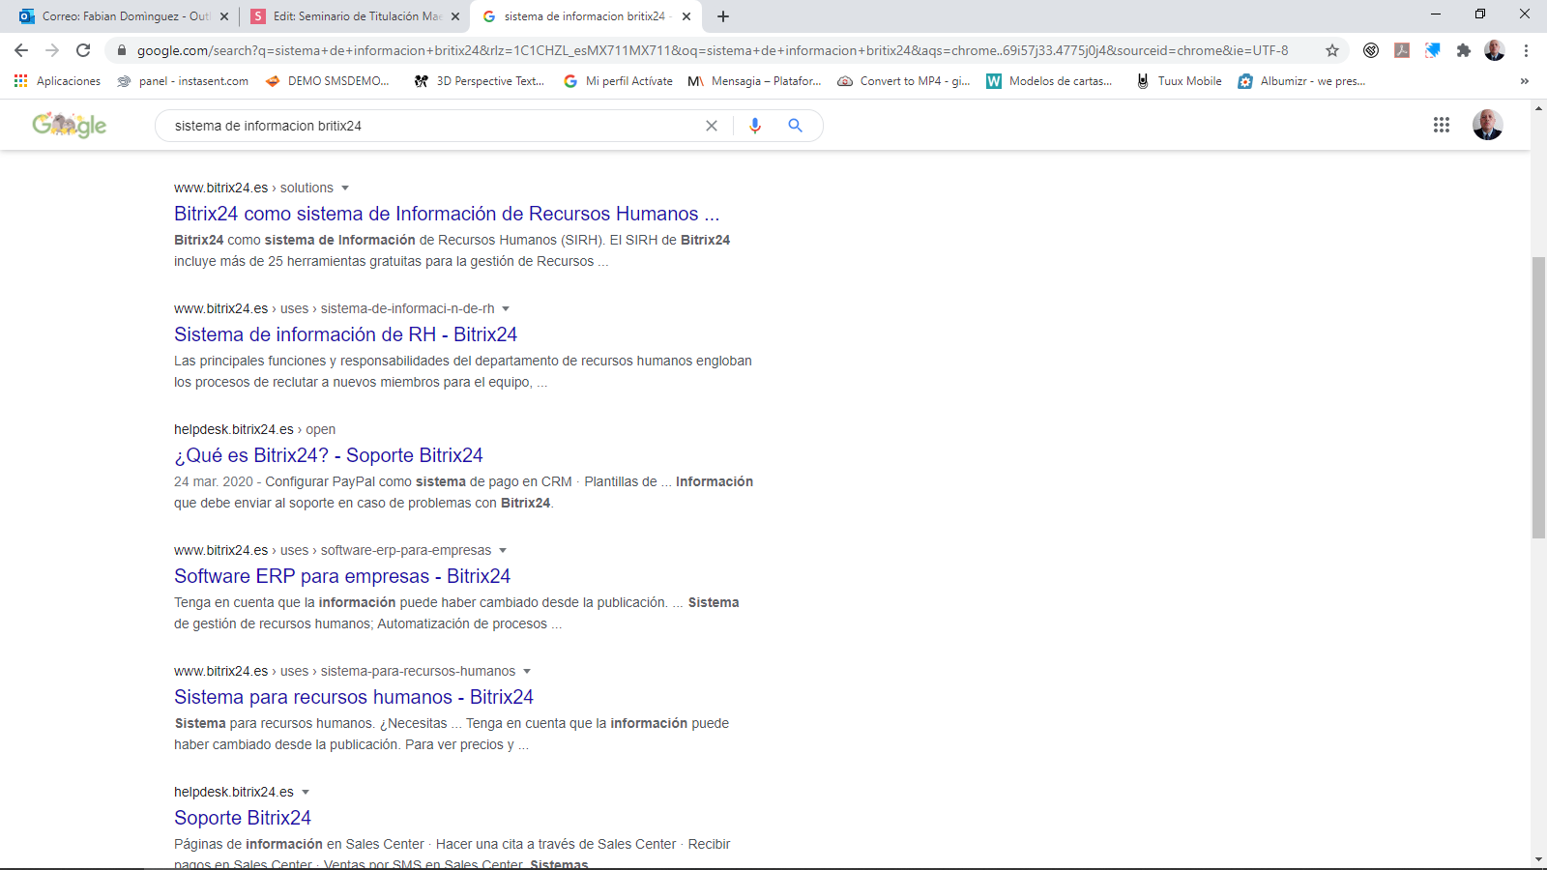Expand options arrow beside helpdesk.bitrix24.es Soporte
1547x870 pixels.
(306, 792)
